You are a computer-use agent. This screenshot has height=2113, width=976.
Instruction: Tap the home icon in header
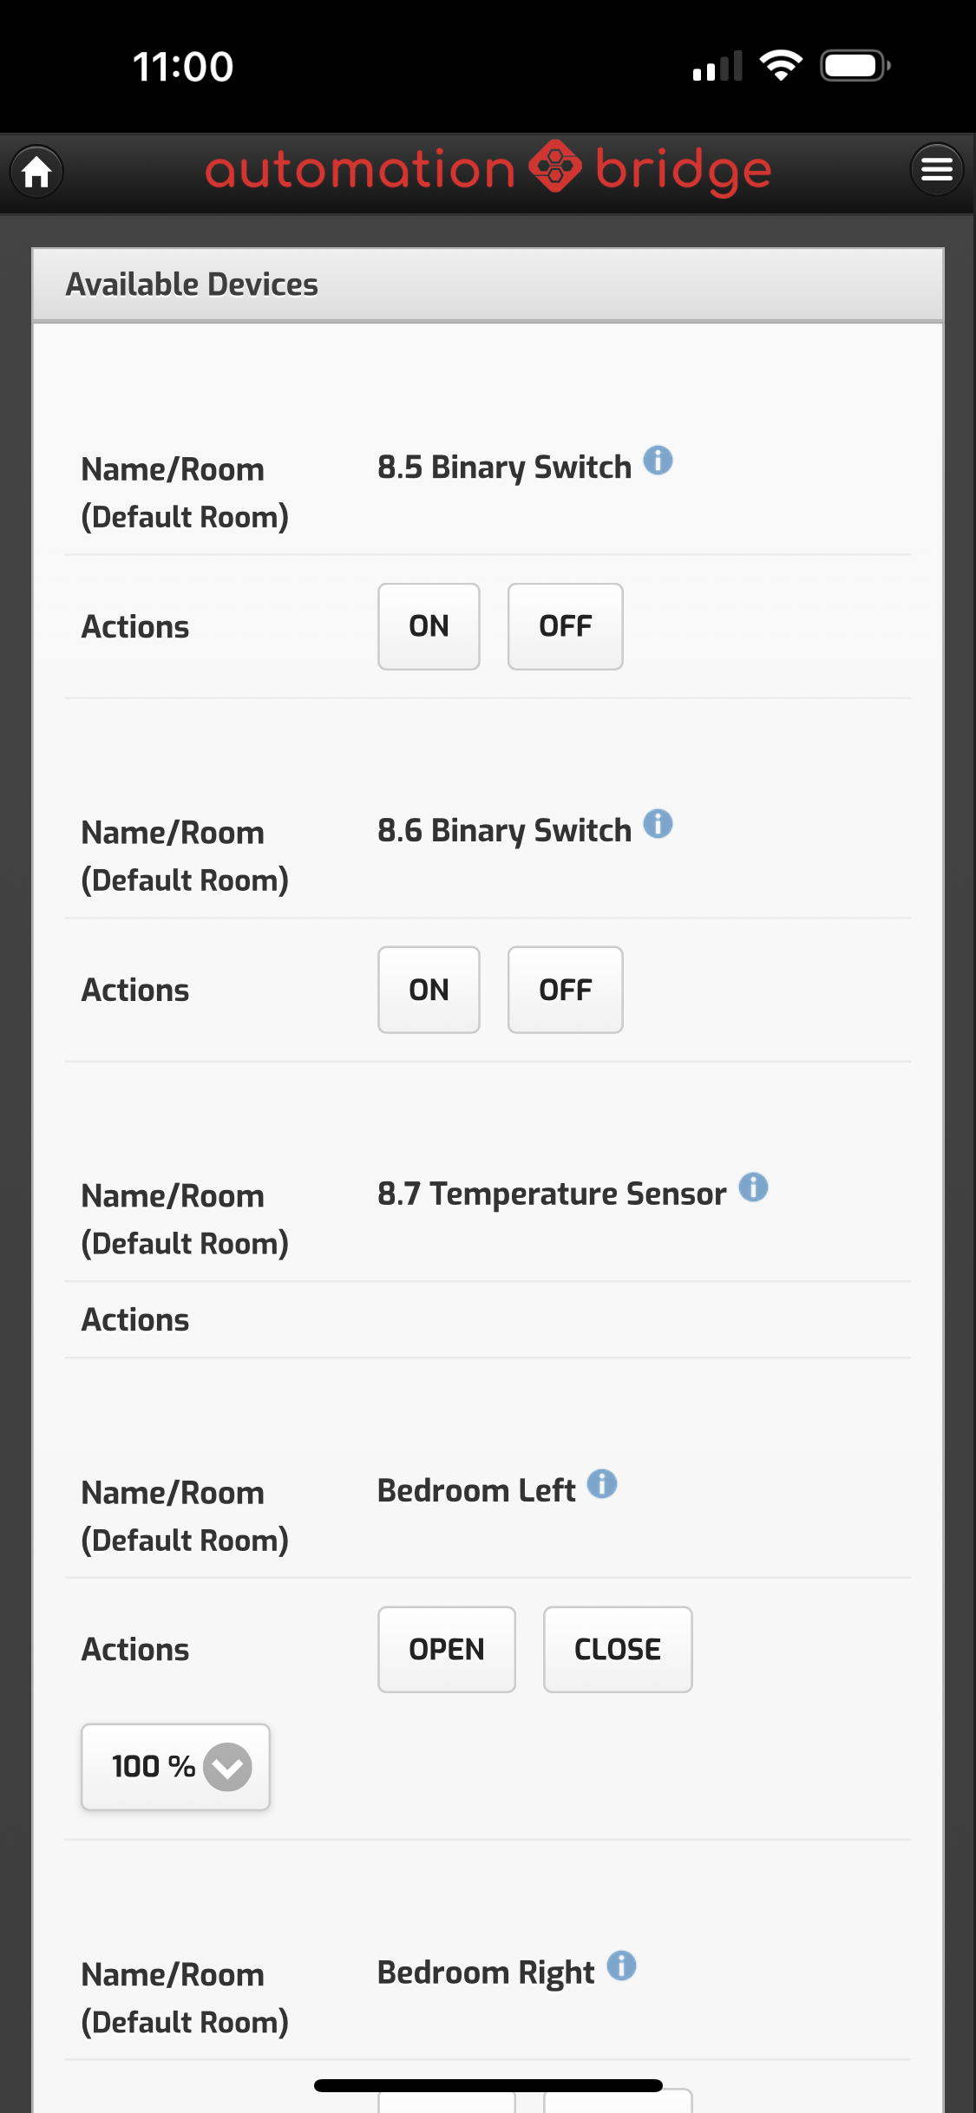36,171
